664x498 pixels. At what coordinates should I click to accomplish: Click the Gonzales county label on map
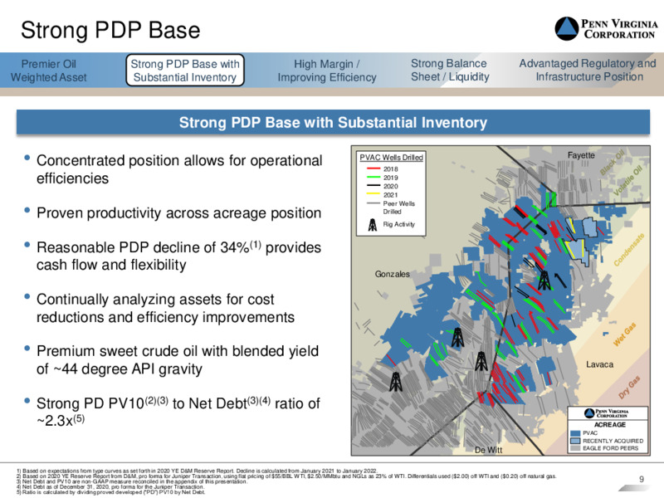[392, 274]
